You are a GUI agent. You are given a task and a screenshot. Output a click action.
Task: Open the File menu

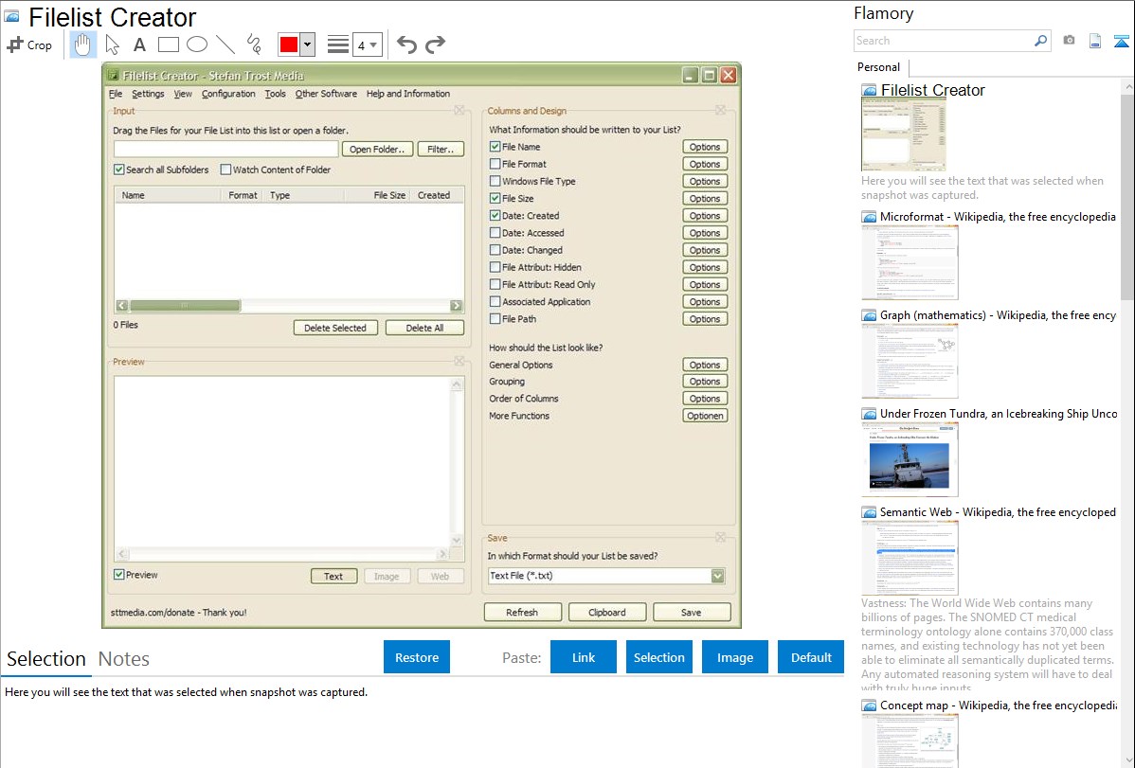point(115,94)
